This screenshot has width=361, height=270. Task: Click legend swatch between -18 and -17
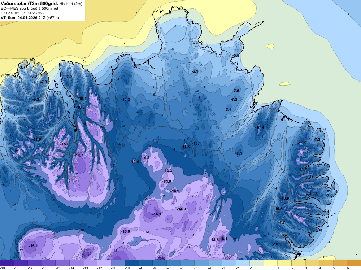[x=21, y=263]
